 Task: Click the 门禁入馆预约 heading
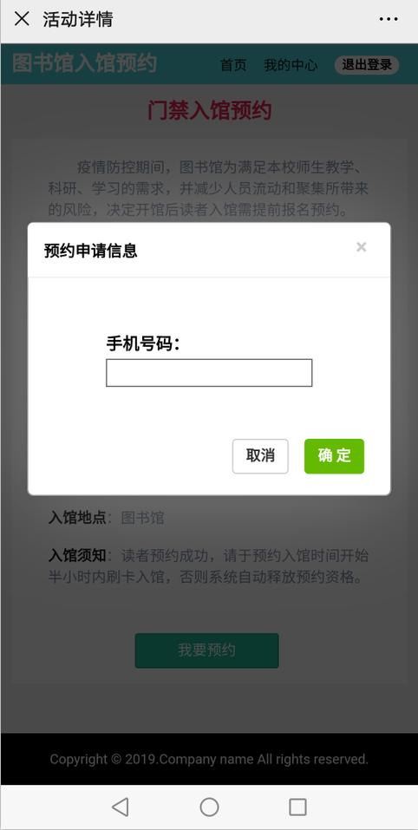pyautogui.click(x=209, y=111)
